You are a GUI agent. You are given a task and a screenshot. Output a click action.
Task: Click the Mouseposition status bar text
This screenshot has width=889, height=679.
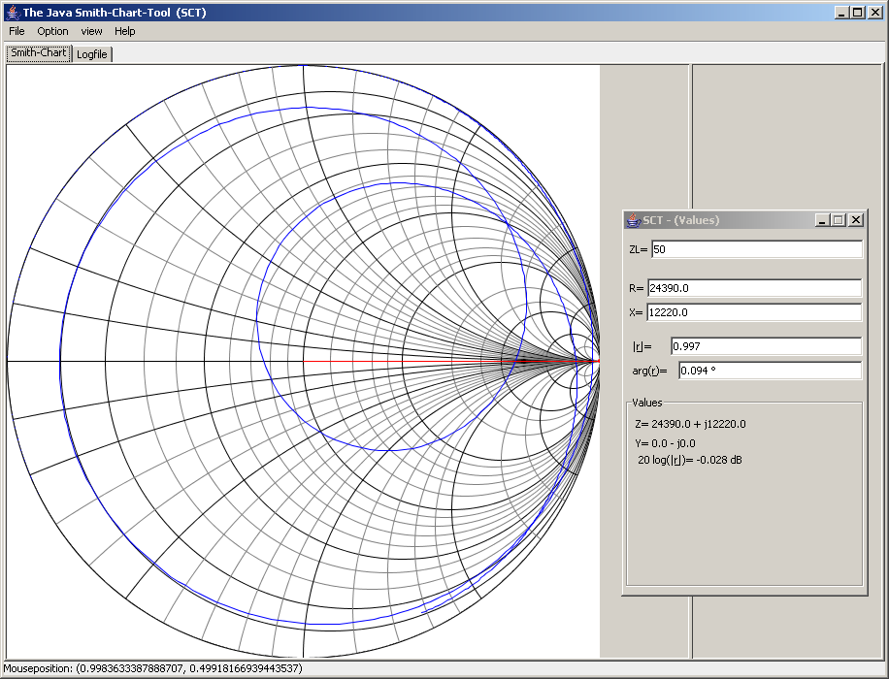coord(153,668)
